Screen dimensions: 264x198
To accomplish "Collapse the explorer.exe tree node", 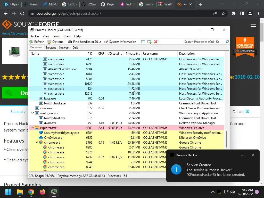I will point(33,128).
